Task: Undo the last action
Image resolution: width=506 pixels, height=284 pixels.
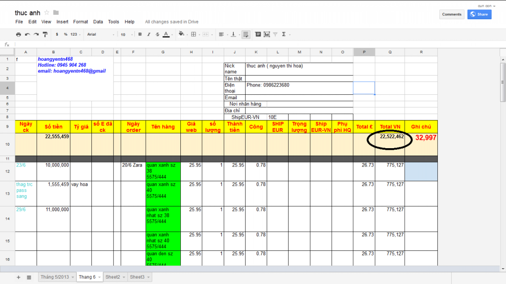Action: [x=27, y=35]
